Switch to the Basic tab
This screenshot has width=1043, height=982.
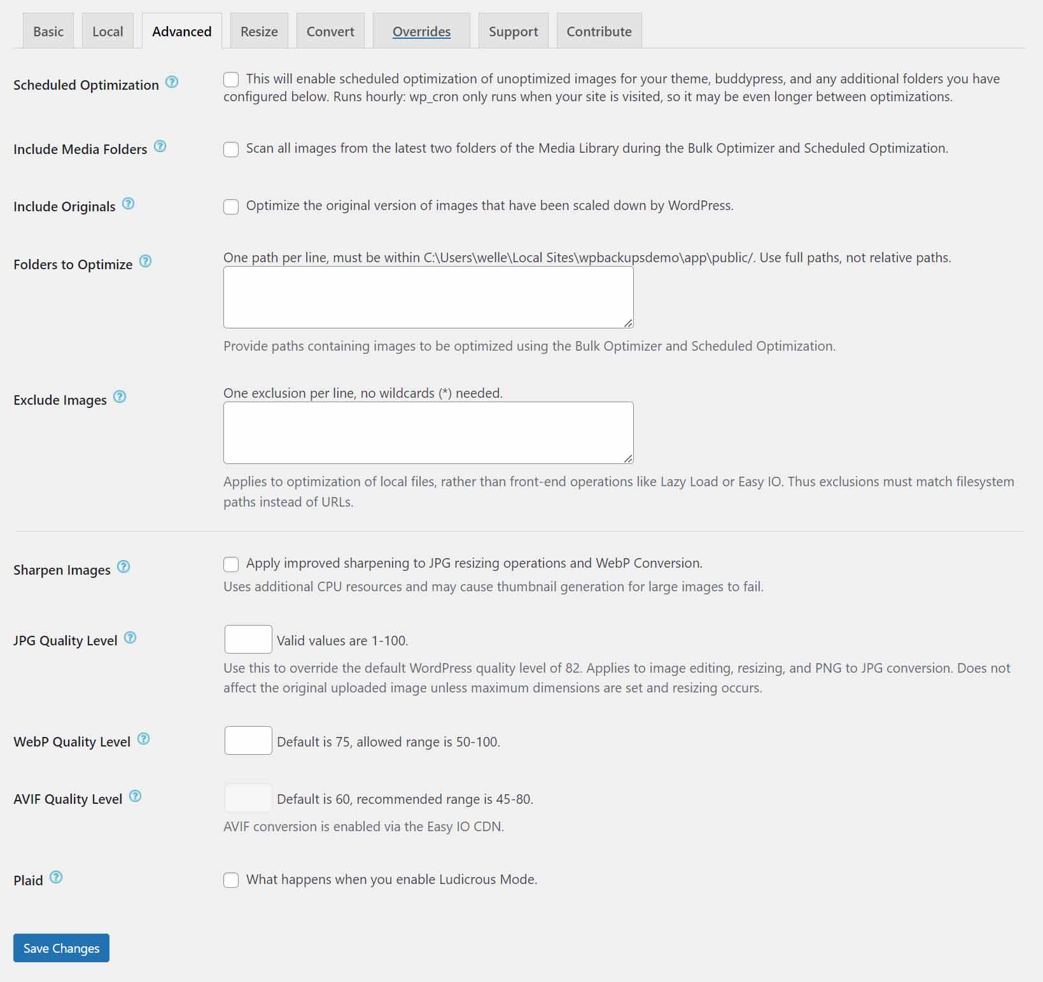[x=48, y=30]
